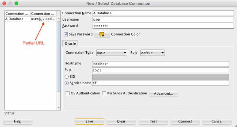Screen dimensions: 237x127
Task: Save the connection with Save button
Action: point(89,121)
